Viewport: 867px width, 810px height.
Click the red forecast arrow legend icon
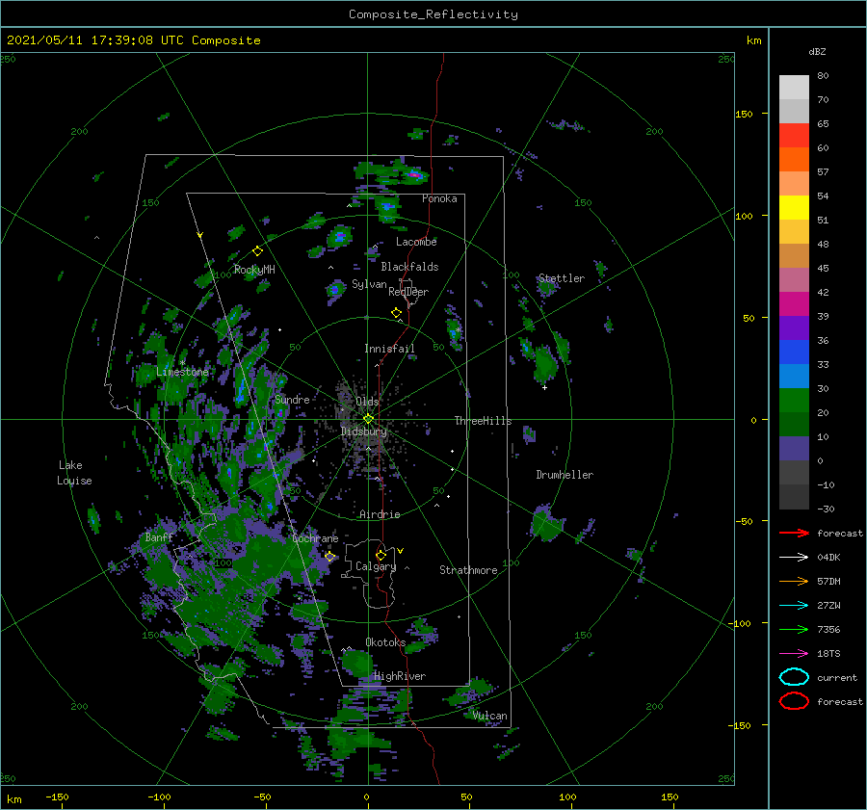coord(794,533)
